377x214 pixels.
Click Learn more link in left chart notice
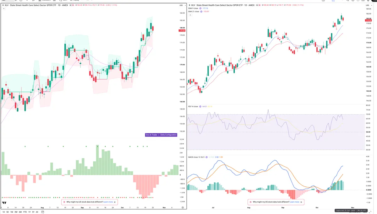(108, 202)
